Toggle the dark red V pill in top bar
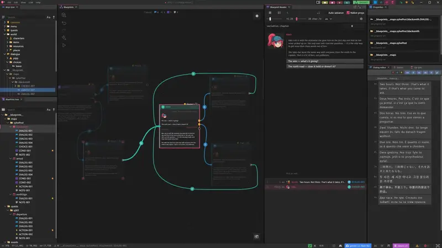 point(339,2)
